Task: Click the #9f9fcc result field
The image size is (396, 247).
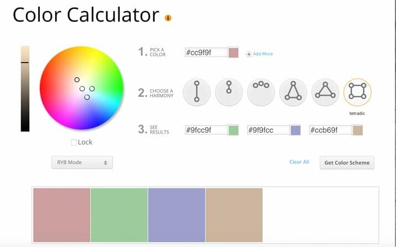Action: [x=268, y=130]
